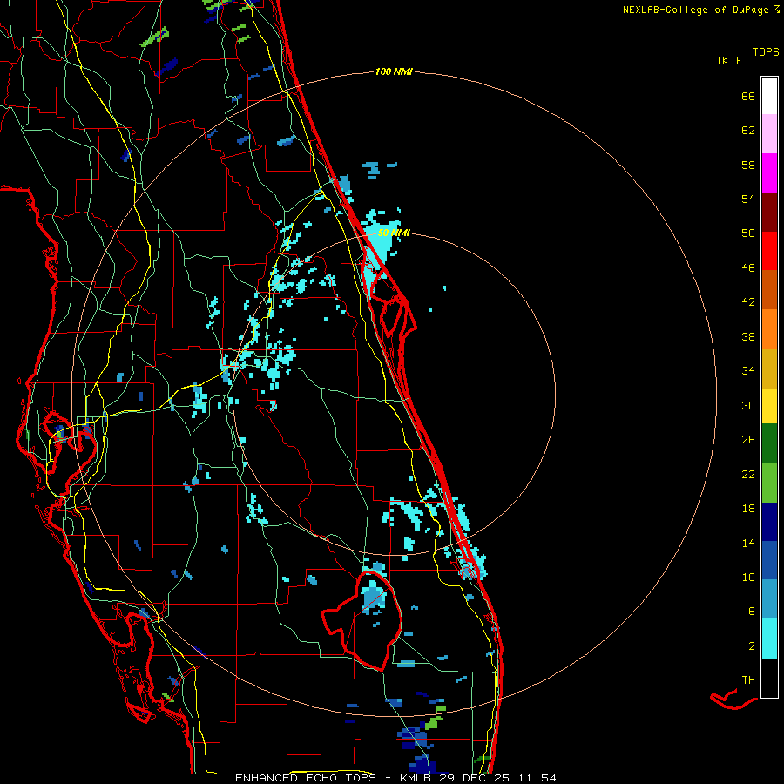Click the dark green legend swatch

coord(769,443)
